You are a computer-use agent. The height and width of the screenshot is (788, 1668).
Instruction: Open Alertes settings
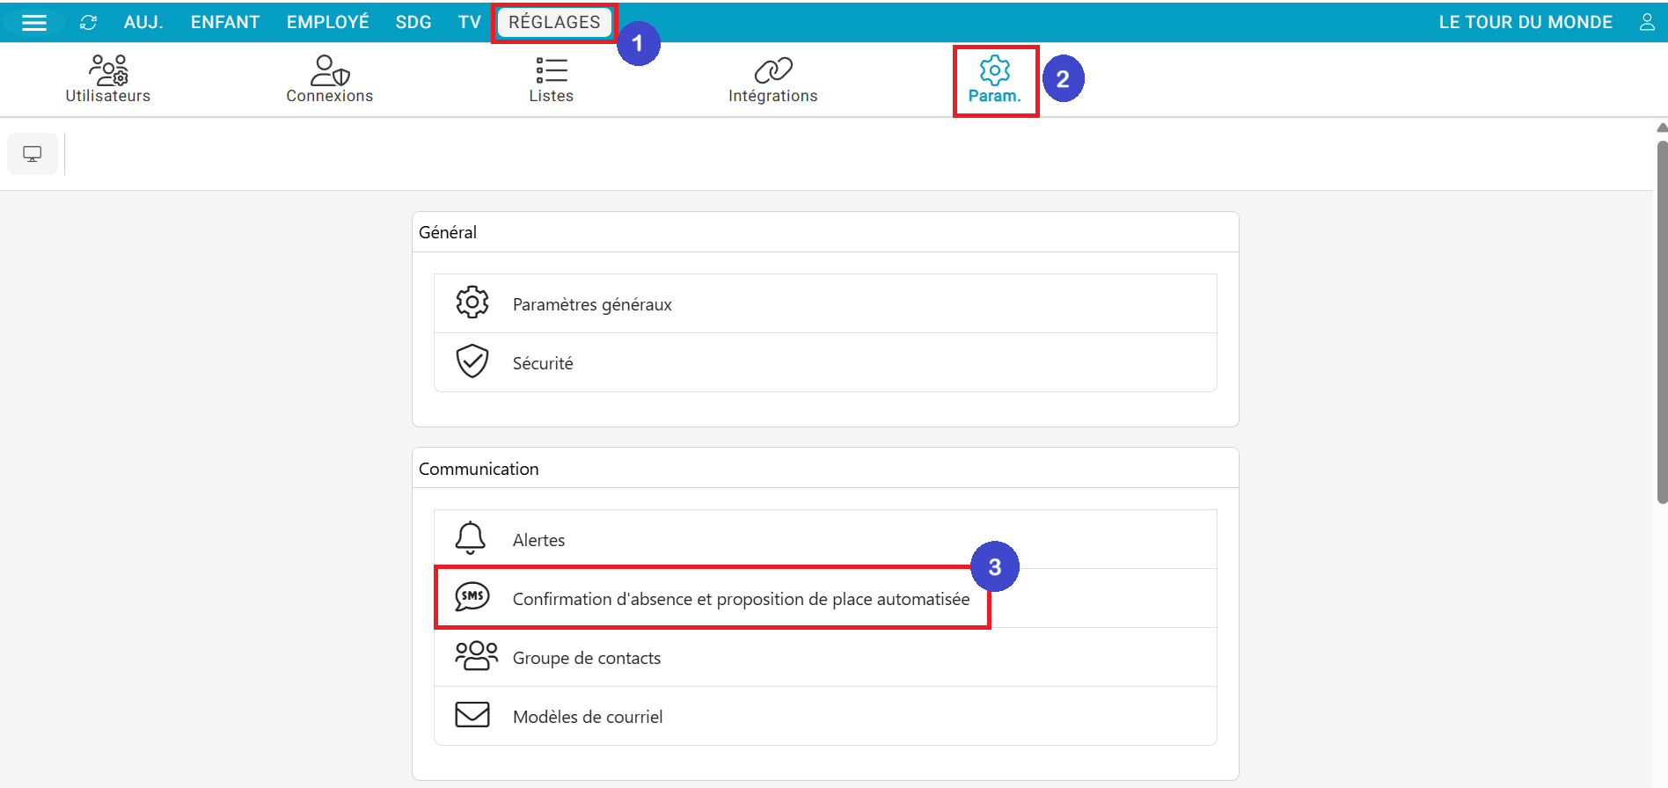pos(538,540)
